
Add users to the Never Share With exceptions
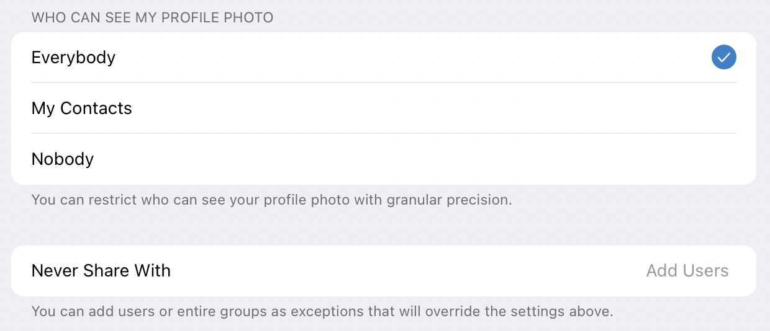tap(687, 271)
